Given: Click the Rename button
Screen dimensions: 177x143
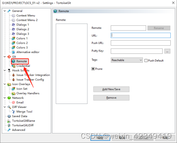Looking at the screenshot, I should point(159,28).
